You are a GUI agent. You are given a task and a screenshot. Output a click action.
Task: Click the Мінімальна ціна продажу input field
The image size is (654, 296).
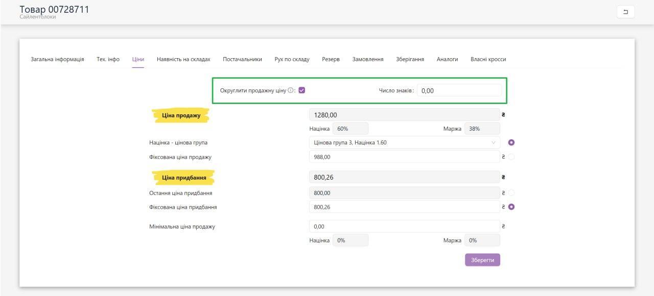point(404,226)
